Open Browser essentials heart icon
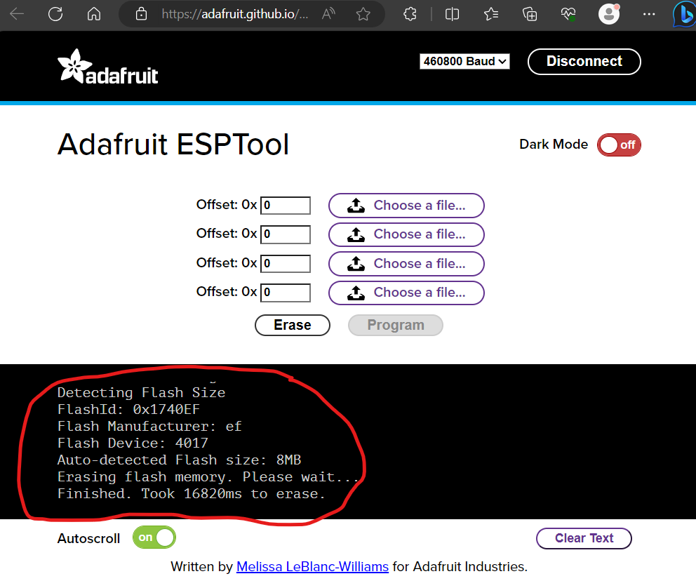This screenshot has height=588, width=696. pyautogui.click(x=568, y=14)
